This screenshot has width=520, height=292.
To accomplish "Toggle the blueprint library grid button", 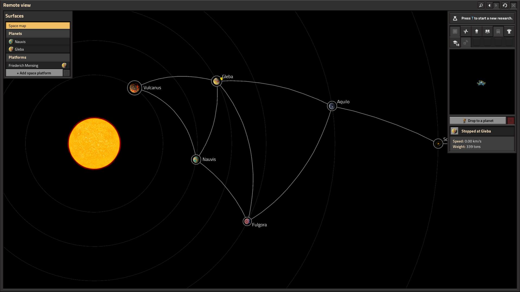I will [455, 32].
